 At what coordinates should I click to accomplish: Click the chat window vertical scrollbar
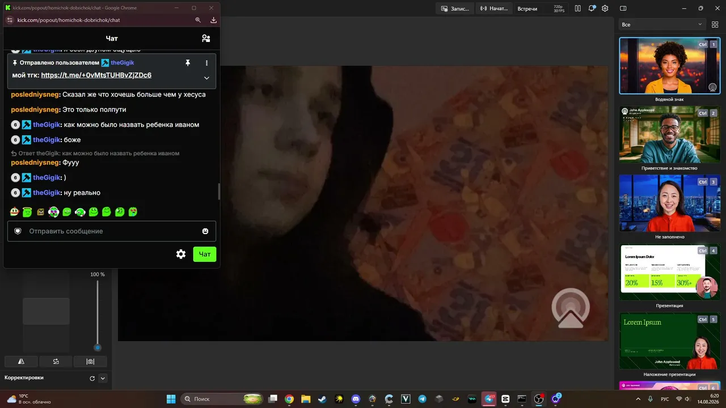[x=219, y=192]
